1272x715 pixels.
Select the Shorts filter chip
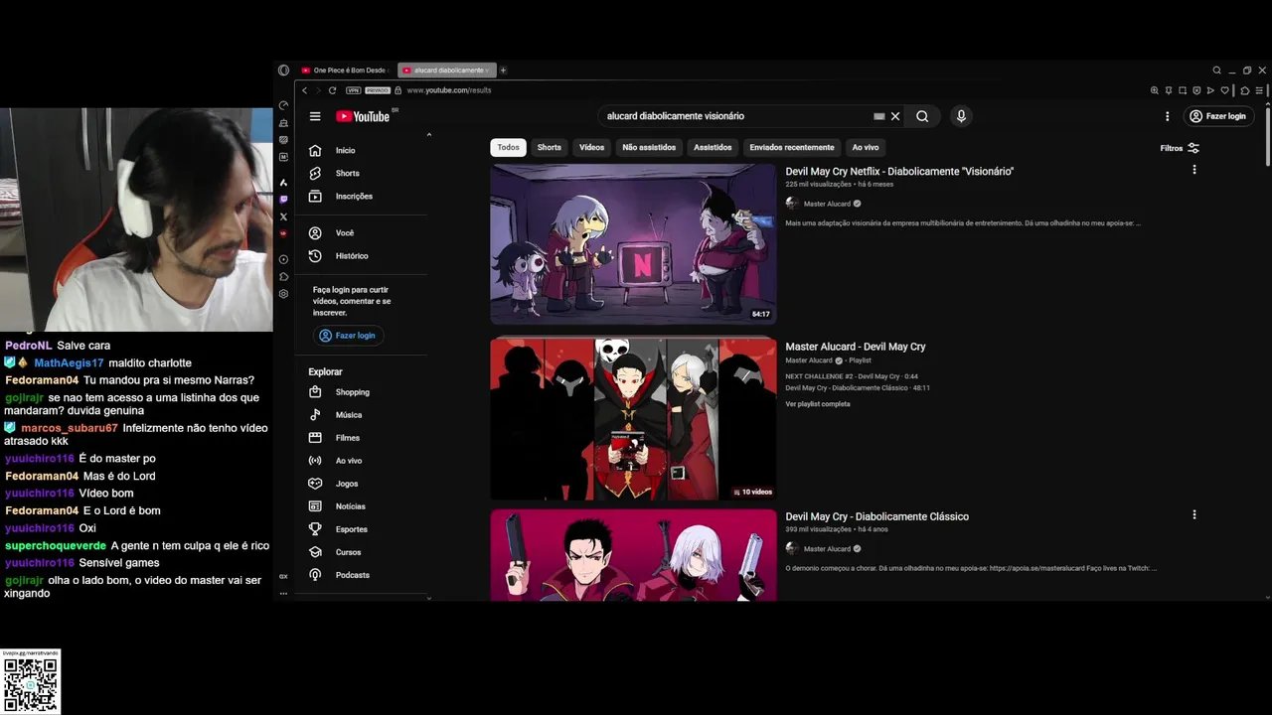click(550, 148)
